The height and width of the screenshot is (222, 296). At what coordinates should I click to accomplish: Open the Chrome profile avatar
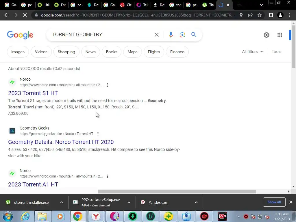tap(280, 15)
